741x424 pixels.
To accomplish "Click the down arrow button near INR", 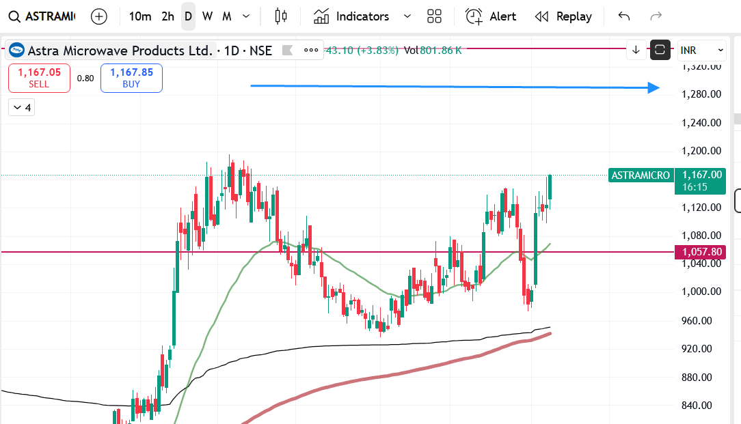I will tap(636, 50).
